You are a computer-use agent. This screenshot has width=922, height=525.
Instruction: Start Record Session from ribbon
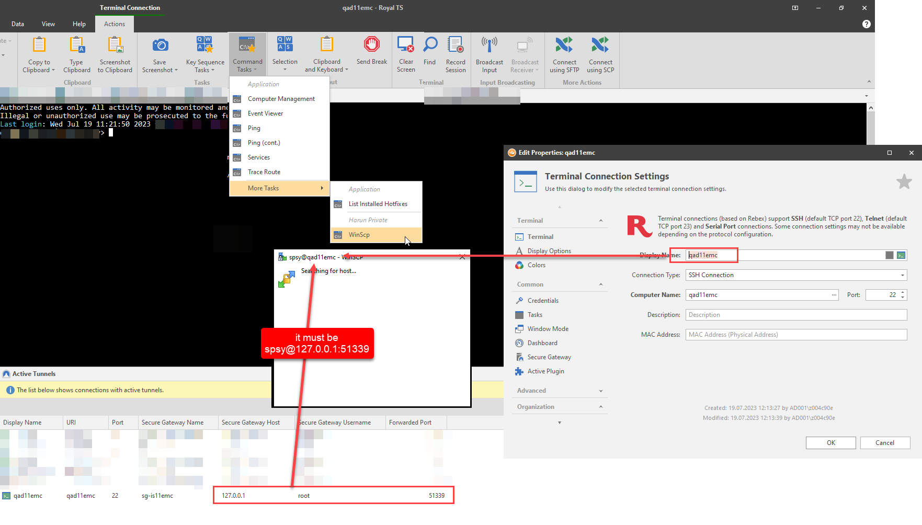tap(456, 44)
